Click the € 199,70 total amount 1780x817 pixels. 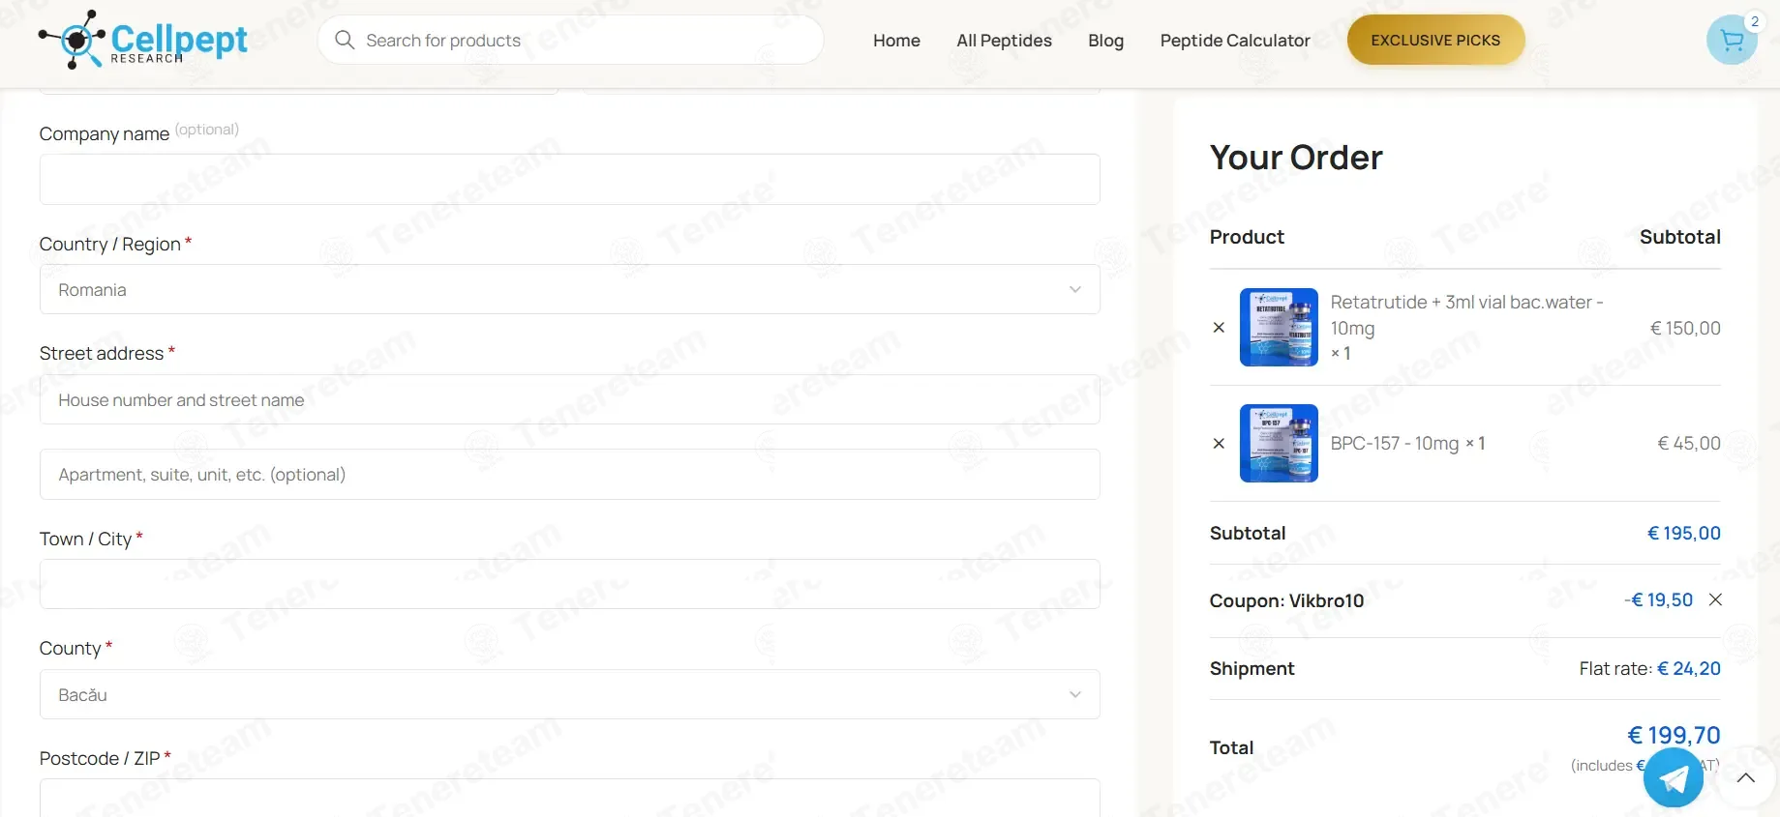tap(1674, 735)
